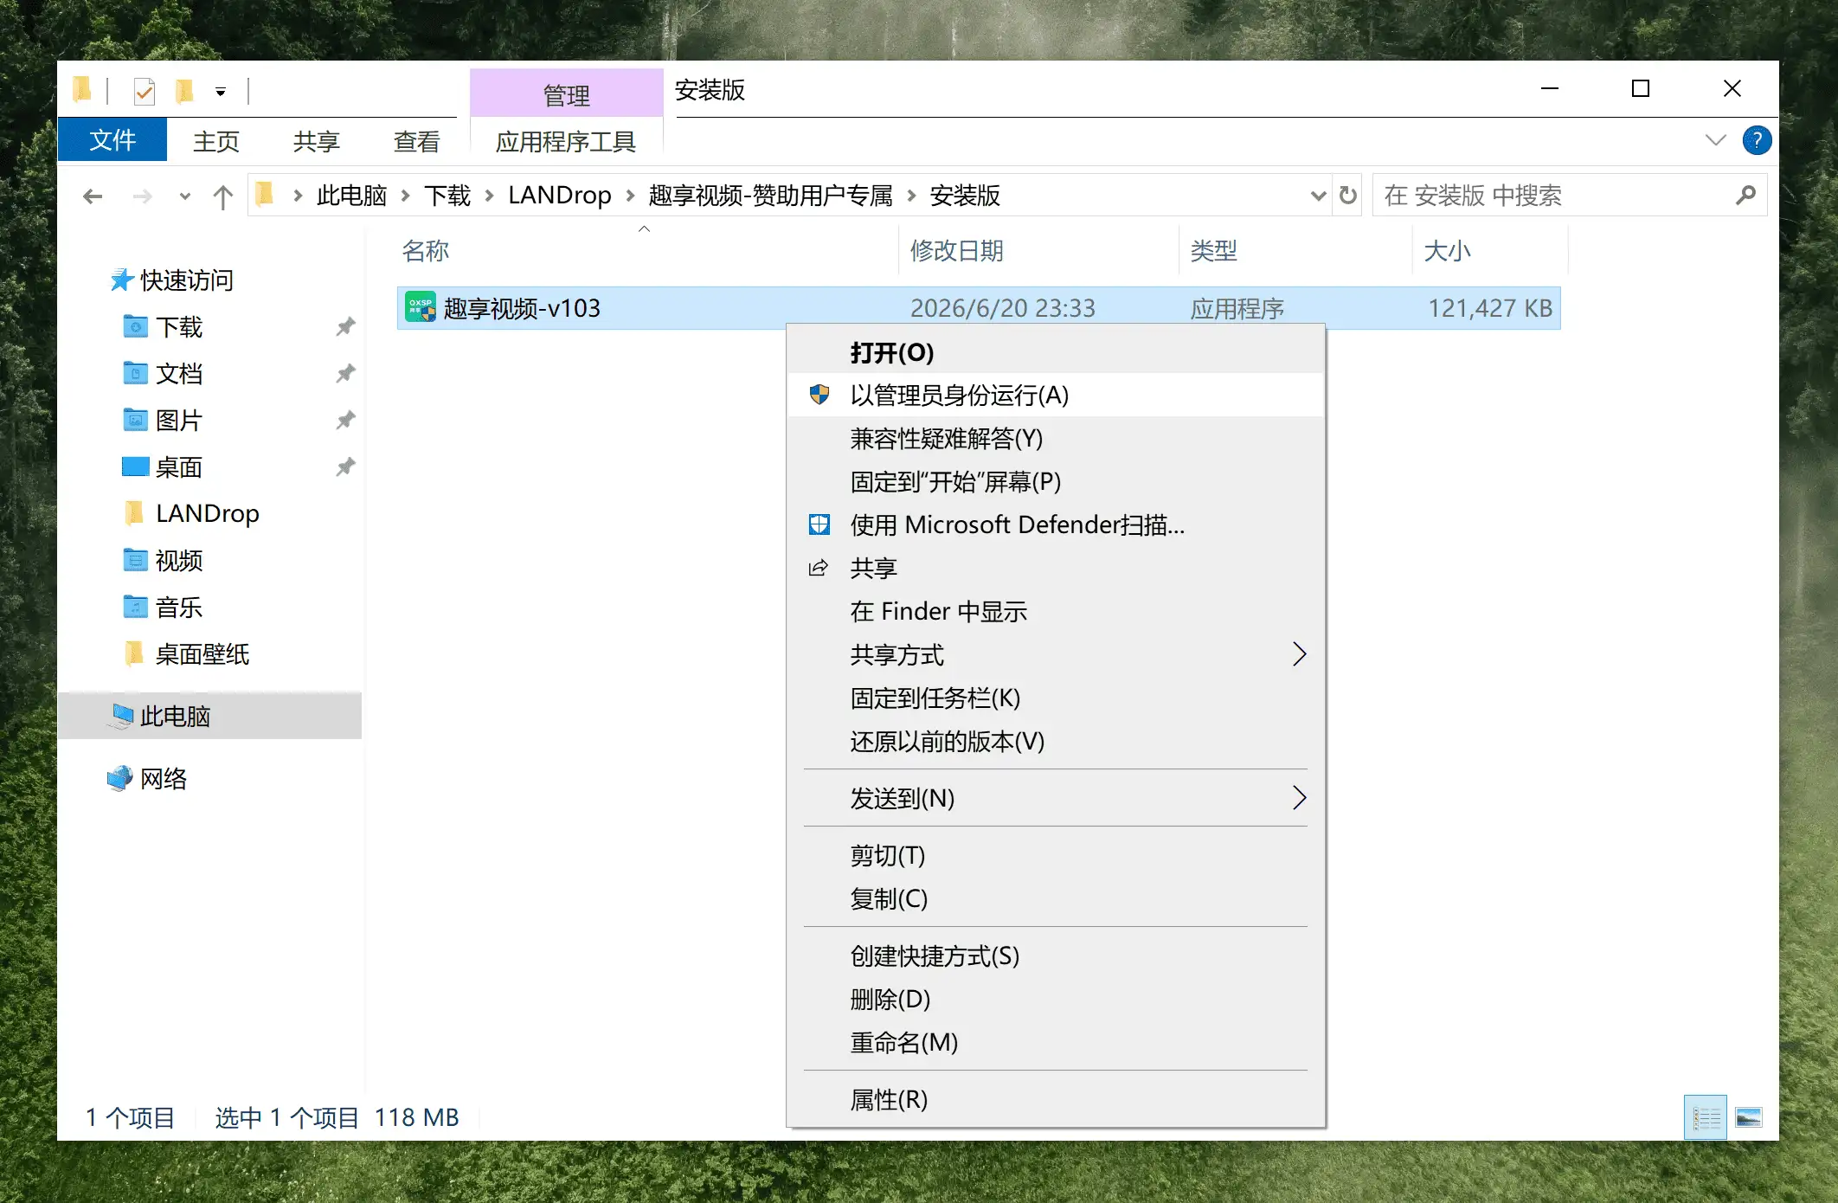
Task: Switch to large icons view in status bar
Action: tap(1749, 1118)
